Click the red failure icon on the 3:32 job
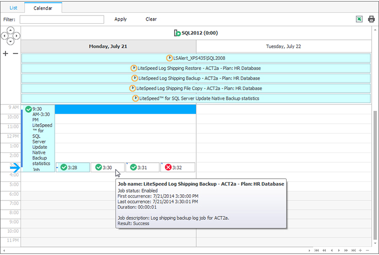This screenshot has width=379, height=255. click(x=168, y=167)
